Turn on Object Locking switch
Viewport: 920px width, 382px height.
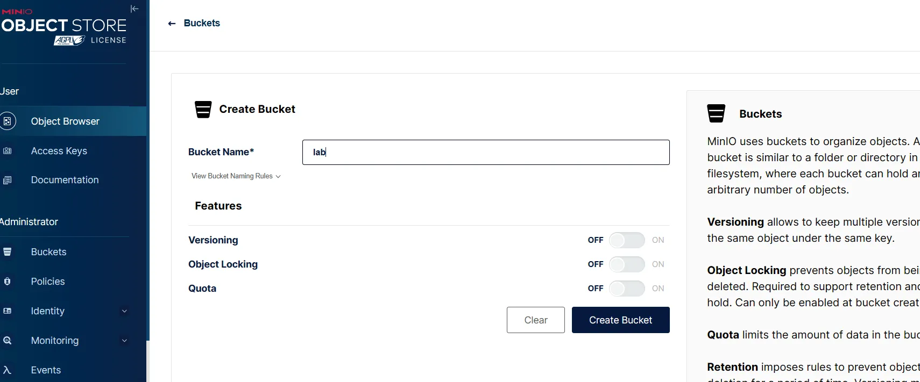coord(627,264)
